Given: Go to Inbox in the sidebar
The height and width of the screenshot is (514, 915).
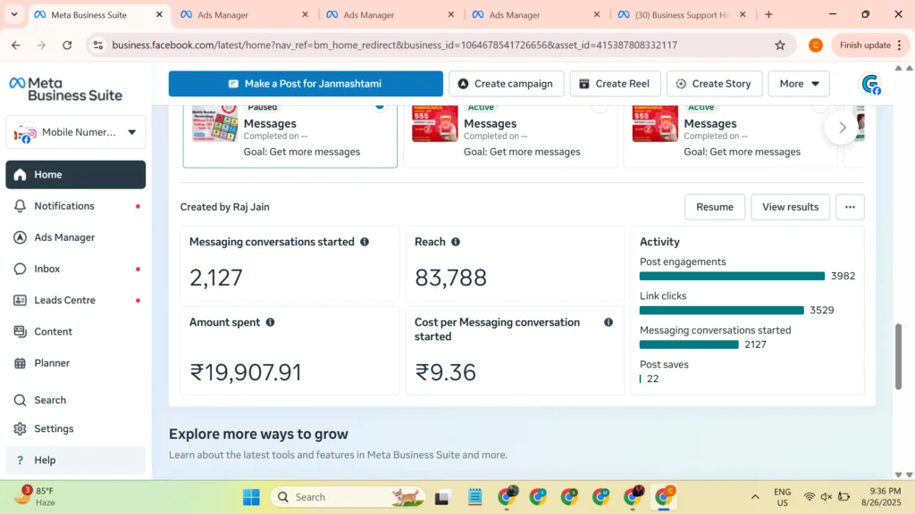Looking at the screenshot, I should coord(46,269).
